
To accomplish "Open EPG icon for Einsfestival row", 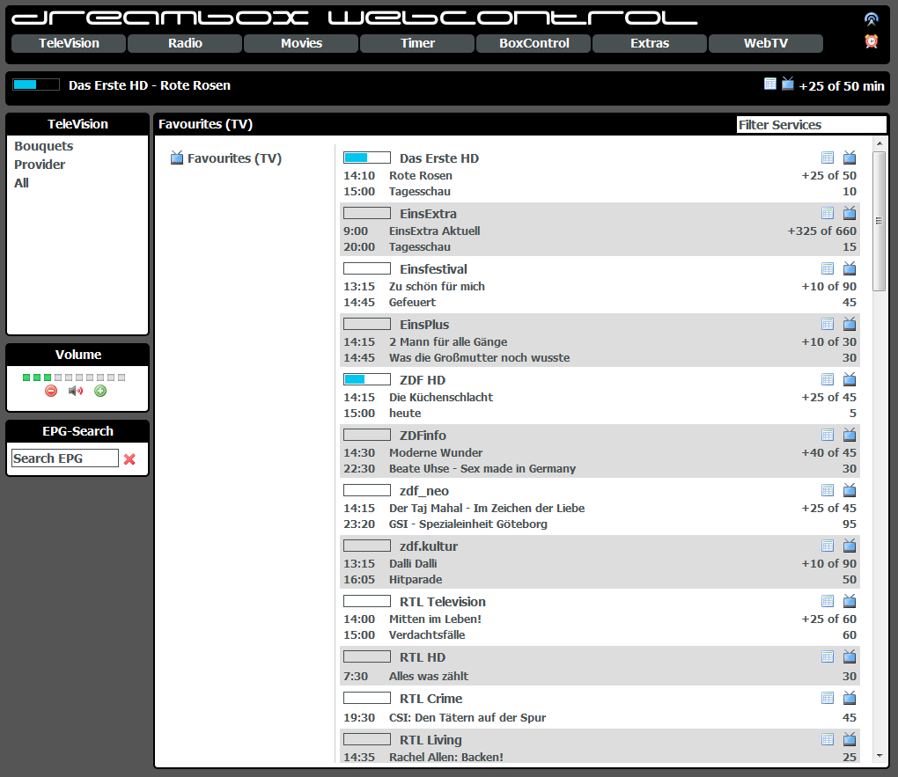I will click(x=828, y=268).
